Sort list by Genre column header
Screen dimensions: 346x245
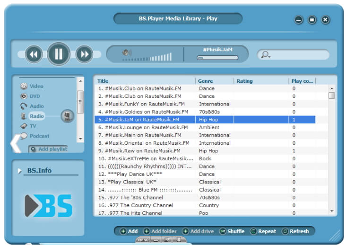pos(206,81)
